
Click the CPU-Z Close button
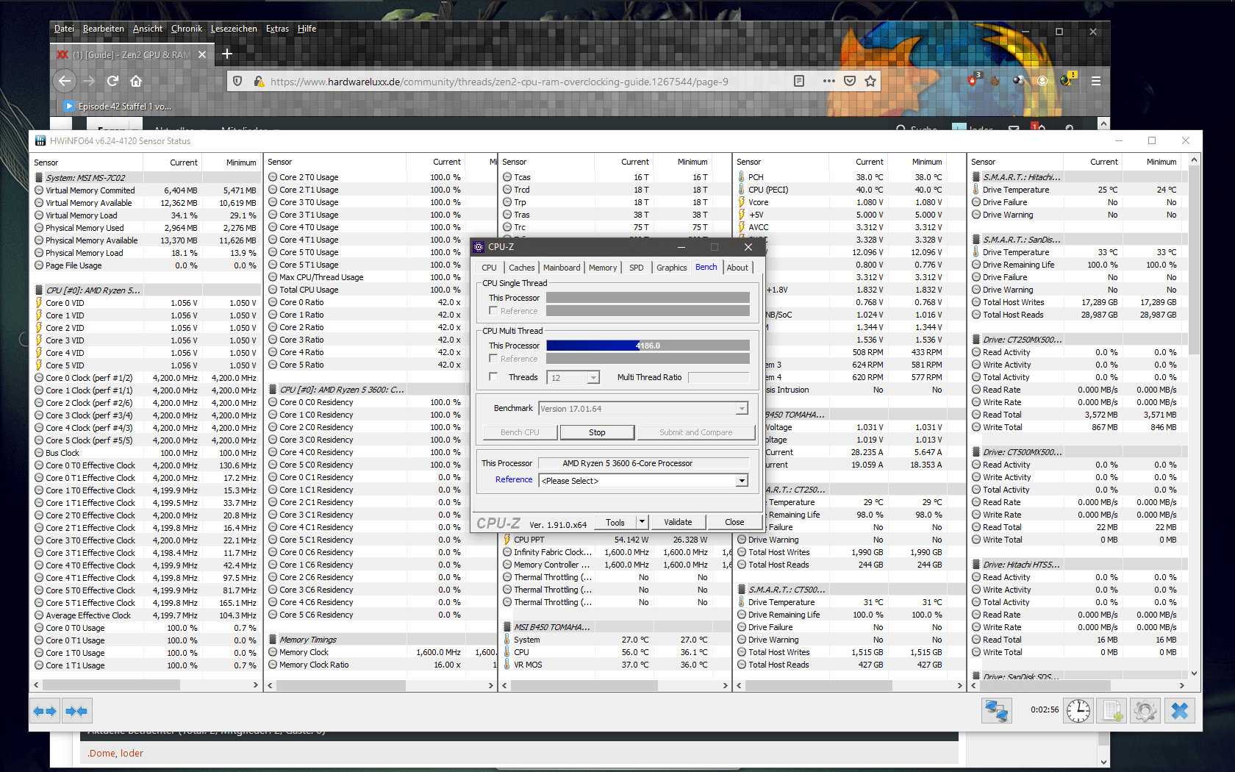coord(734,522)
